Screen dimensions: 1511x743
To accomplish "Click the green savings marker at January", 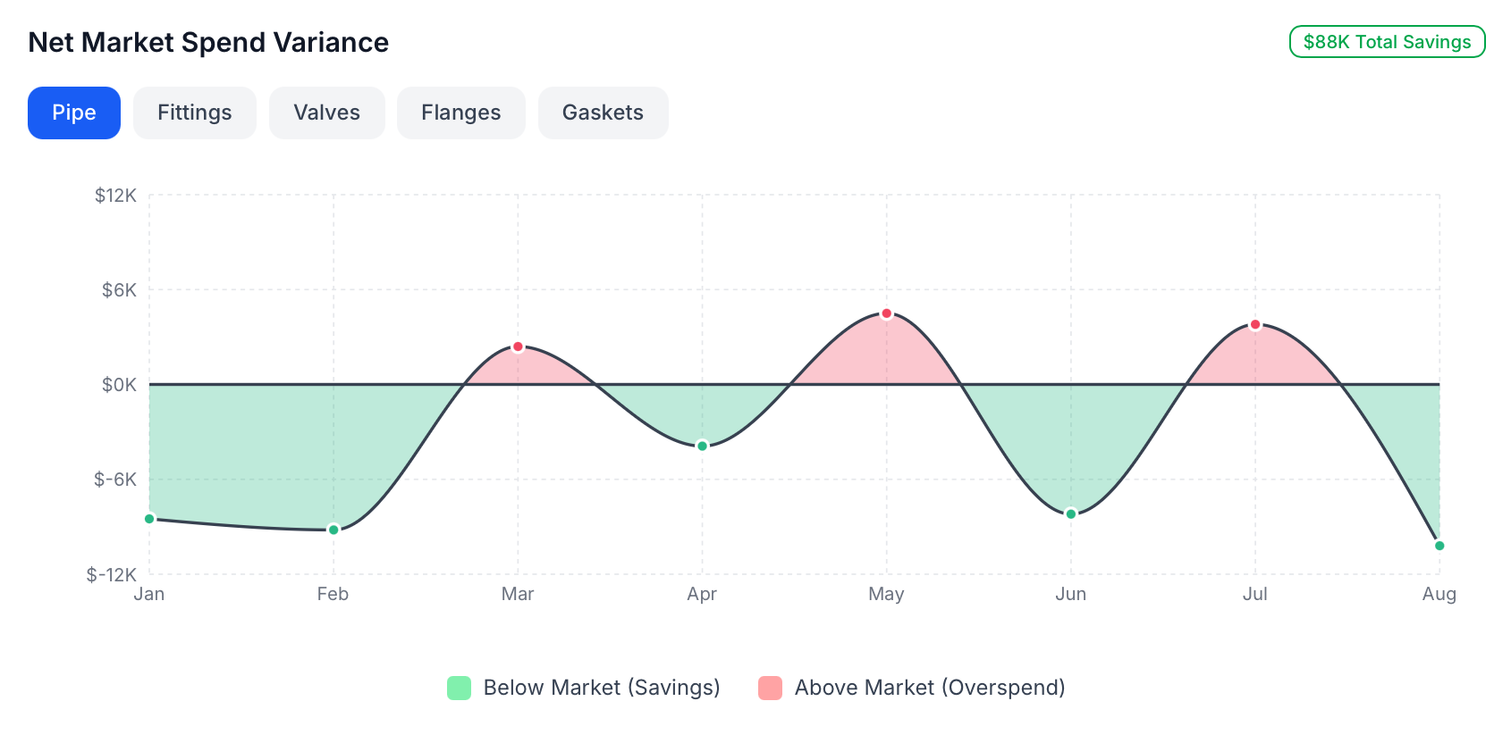I will 150,517.
